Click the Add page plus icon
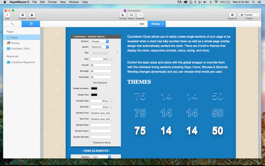This screenshot has height=166, width=265. [7, 15]
